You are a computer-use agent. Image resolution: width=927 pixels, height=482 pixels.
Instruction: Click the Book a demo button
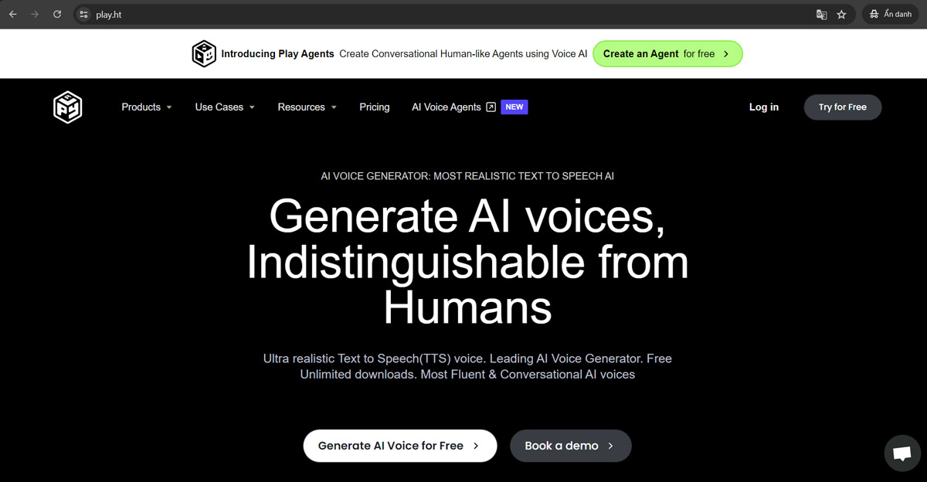tap(570, 446)
